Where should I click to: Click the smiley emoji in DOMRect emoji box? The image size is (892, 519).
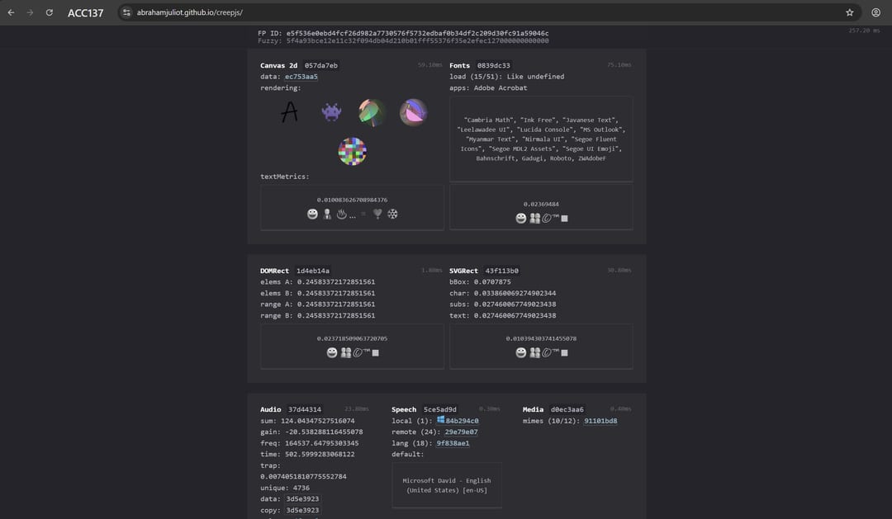pos(332,353)
